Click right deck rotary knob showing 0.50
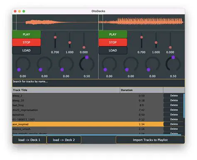 pyautogui.click(x=173, y=64)
